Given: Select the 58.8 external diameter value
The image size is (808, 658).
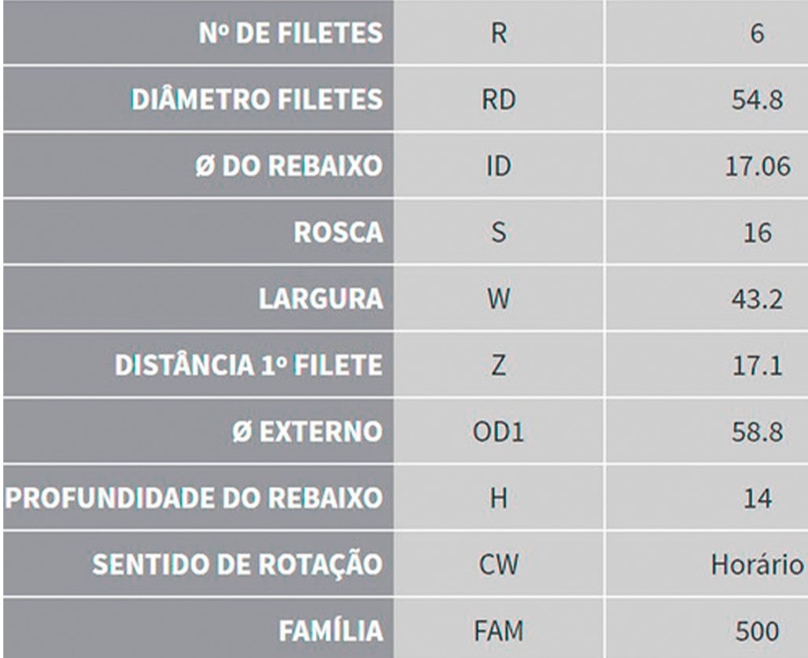Looking at the screenshot, I should click(x=757, y=432).
